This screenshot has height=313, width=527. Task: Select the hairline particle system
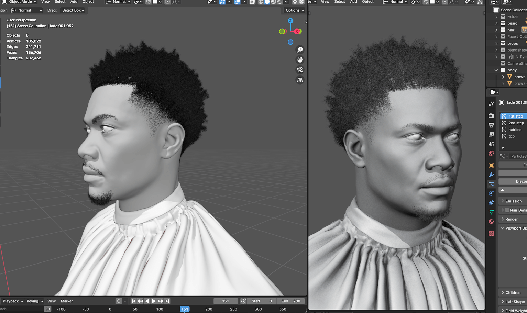[x=514, y=130]
